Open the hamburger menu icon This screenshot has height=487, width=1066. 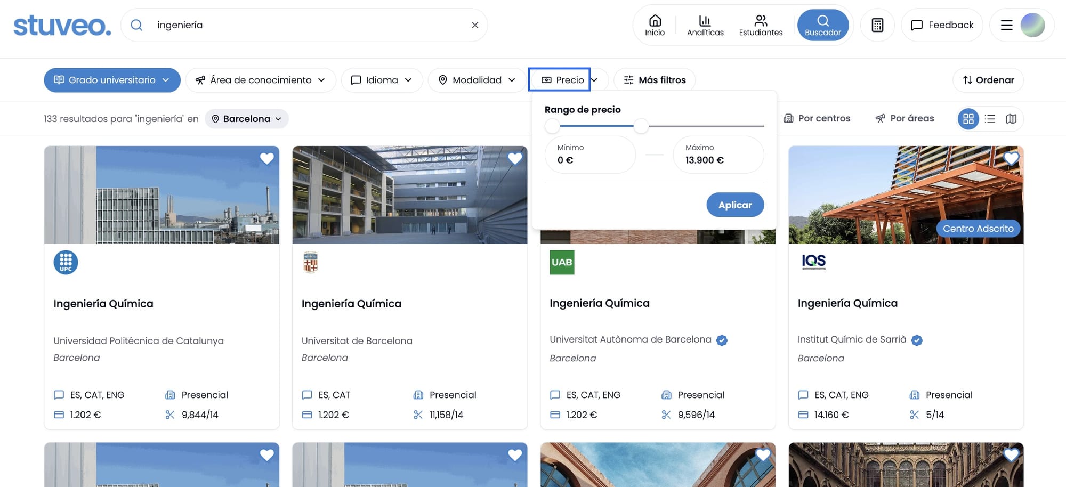1006,25
